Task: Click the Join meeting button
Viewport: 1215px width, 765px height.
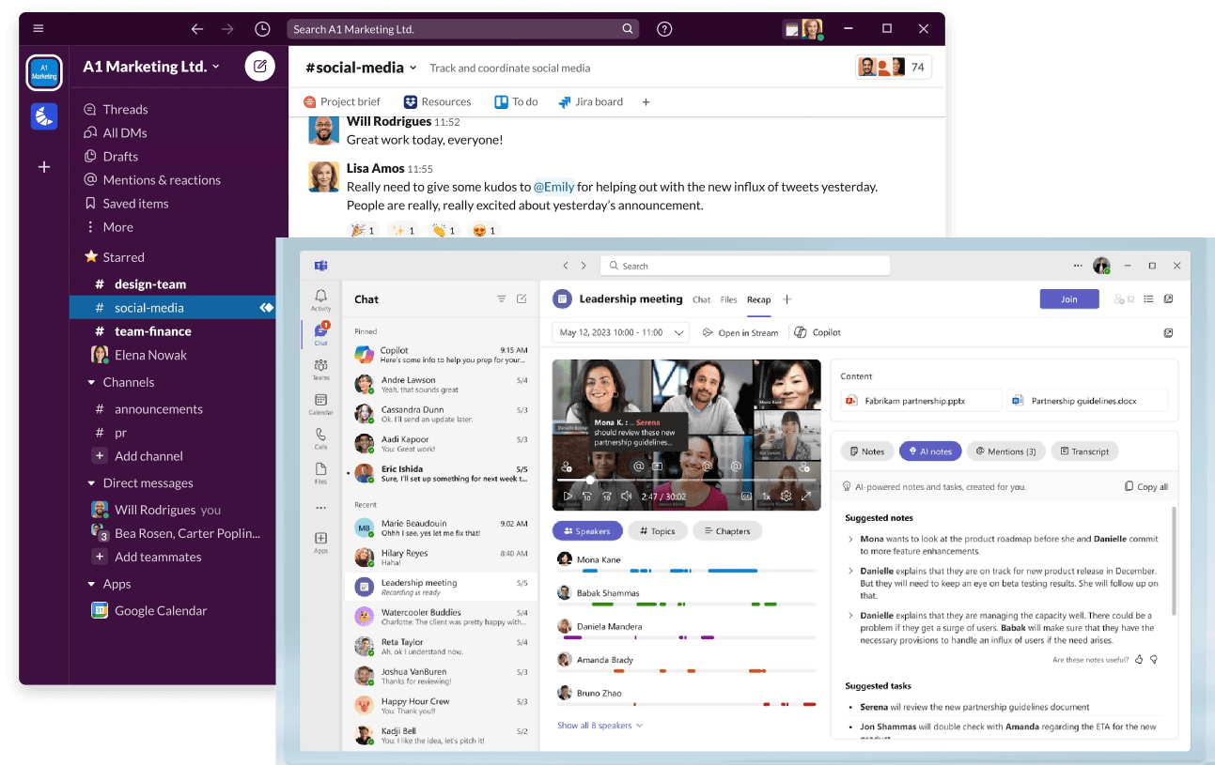Action: coord(1069,299)
